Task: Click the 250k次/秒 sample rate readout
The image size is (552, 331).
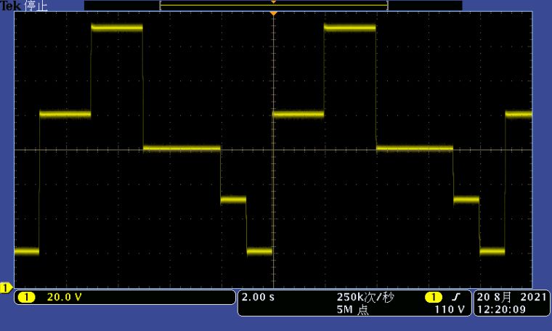Action: pos(365,297)
